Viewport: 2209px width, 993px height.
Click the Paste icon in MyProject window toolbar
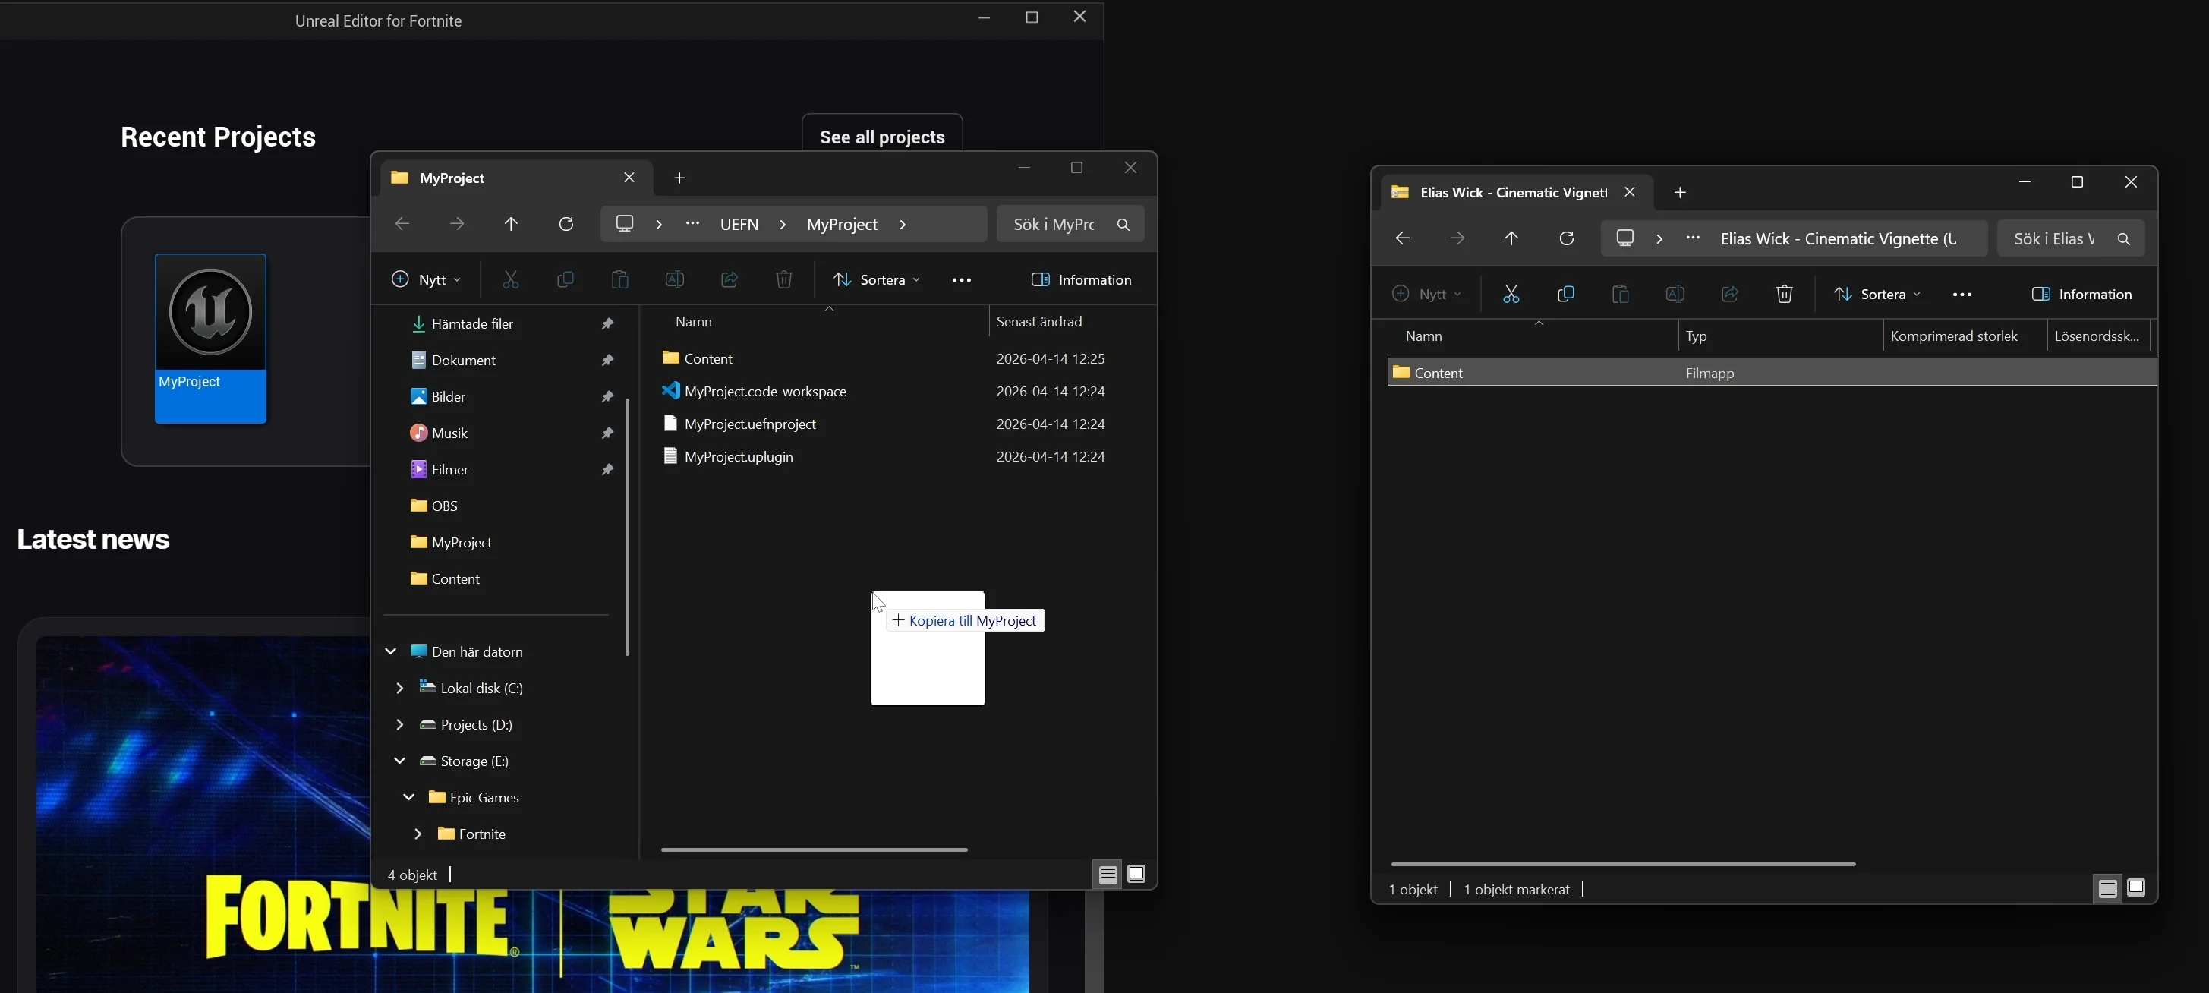[620, 279]
